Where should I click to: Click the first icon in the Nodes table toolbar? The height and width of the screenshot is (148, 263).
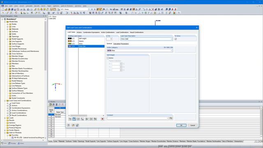point(50,104)
